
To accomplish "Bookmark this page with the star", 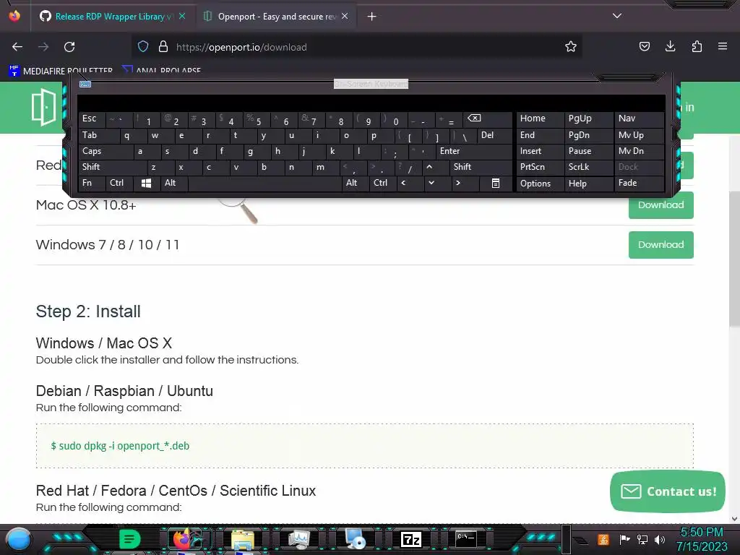I will point(571,47).
